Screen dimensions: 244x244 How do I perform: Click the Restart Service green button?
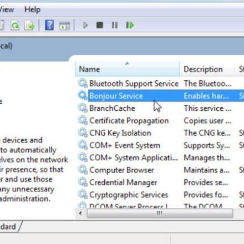click(x=130, y=26)
